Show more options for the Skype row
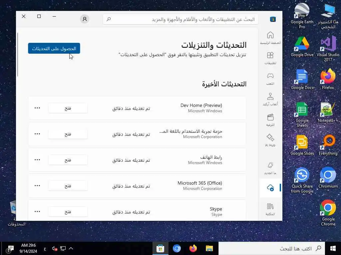The image size is (341, 255). 37,212
